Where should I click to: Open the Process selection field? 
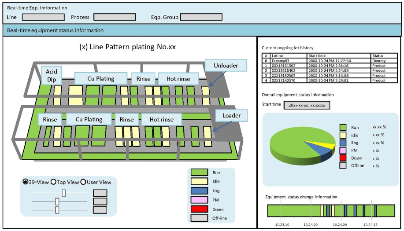point(115,17)
